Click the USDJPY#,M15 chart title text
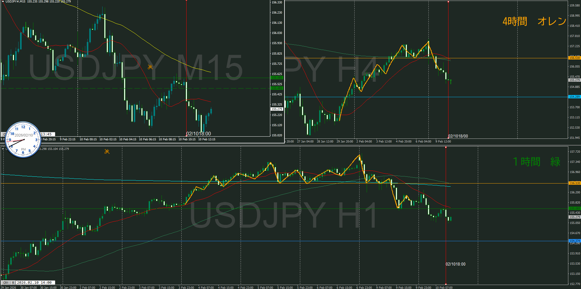Viewport: 581px width, 289px height. [x=15, y=2]
